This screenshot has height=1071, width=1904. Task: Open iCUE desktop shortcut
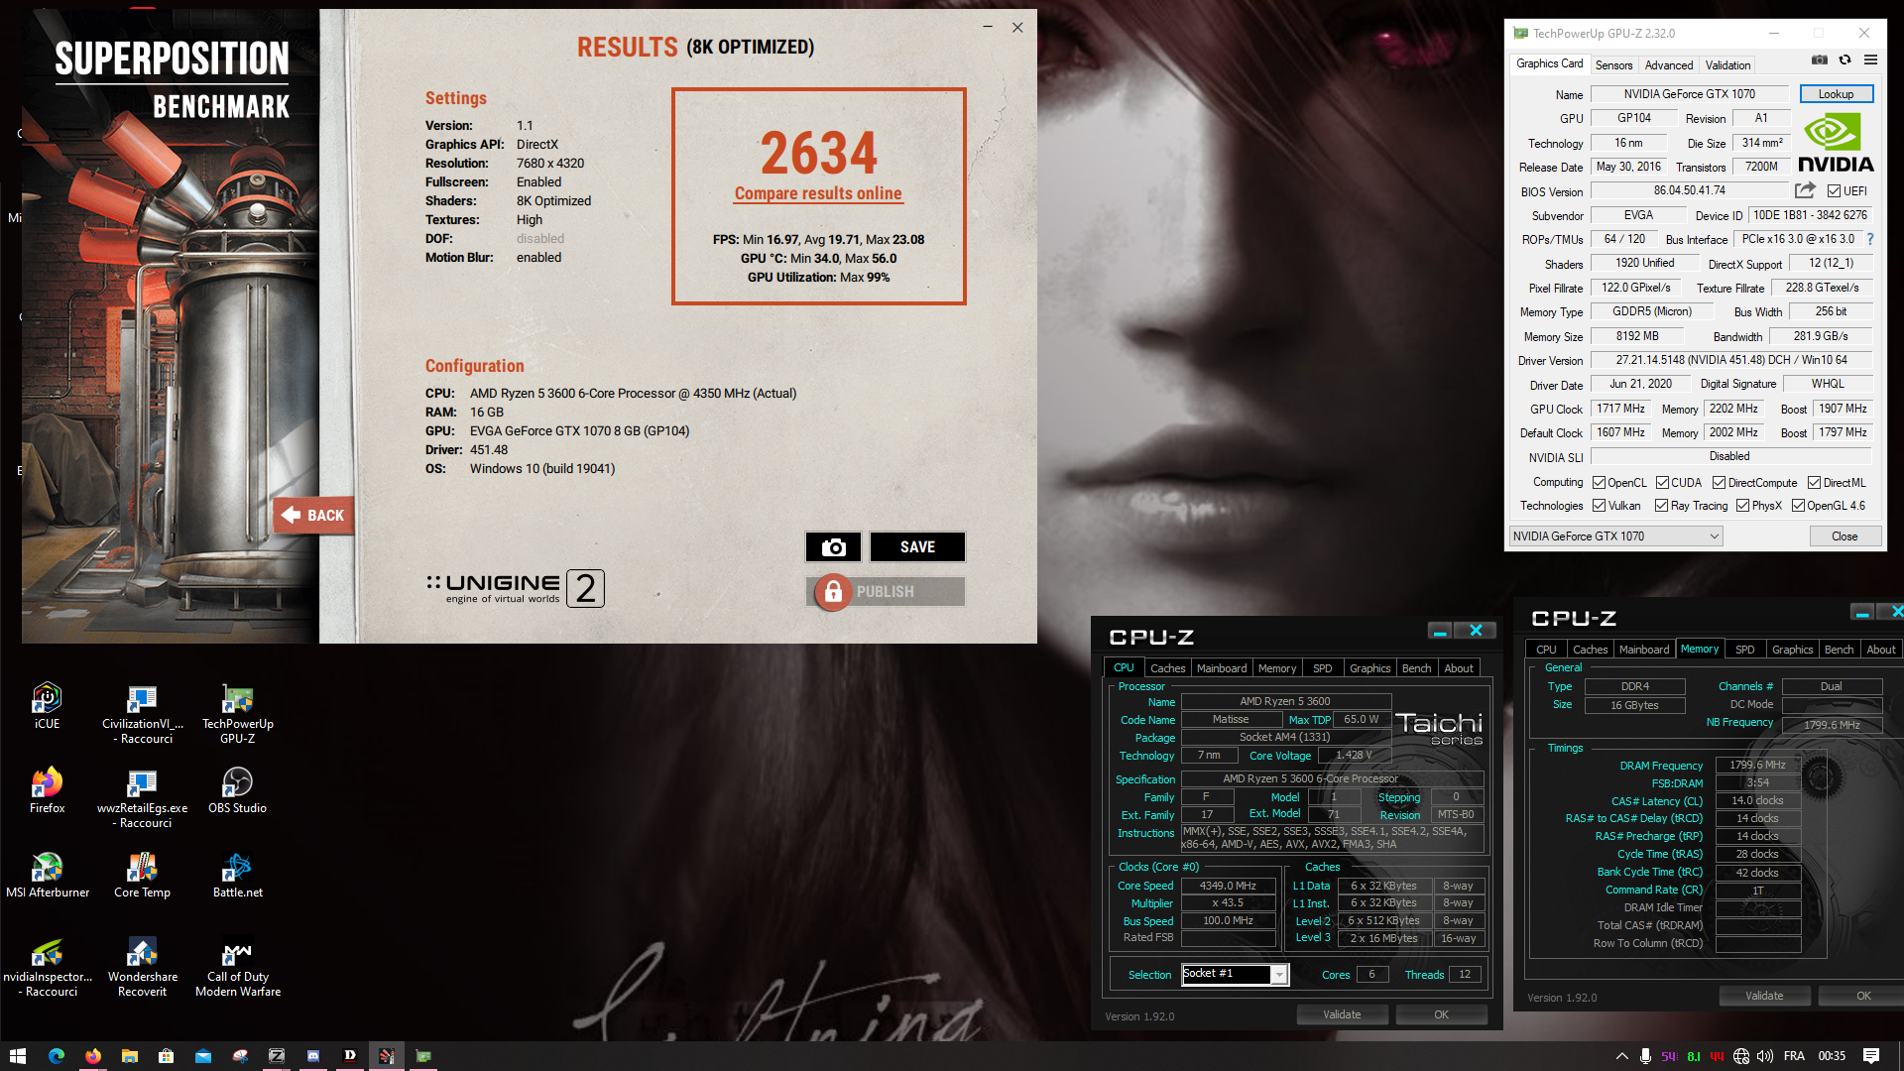(47, 707)
